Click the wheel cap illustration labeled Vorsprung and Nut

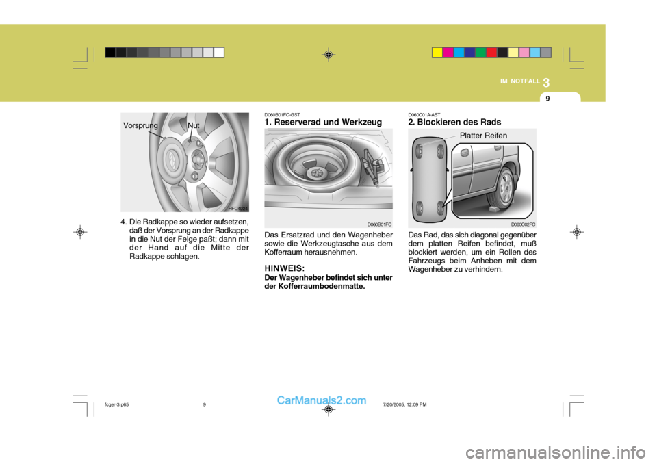point(185,162)
